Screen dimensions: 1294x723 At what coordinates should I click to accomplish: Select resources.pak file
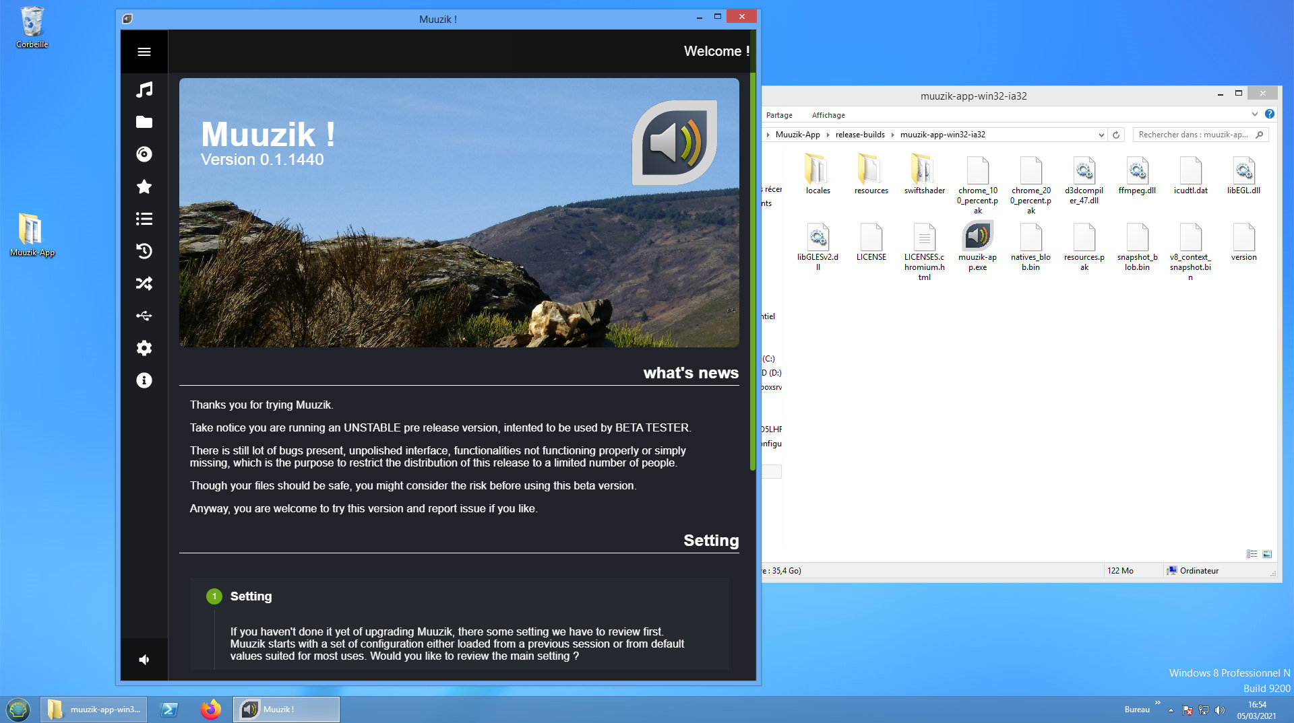pos(1084,246)
